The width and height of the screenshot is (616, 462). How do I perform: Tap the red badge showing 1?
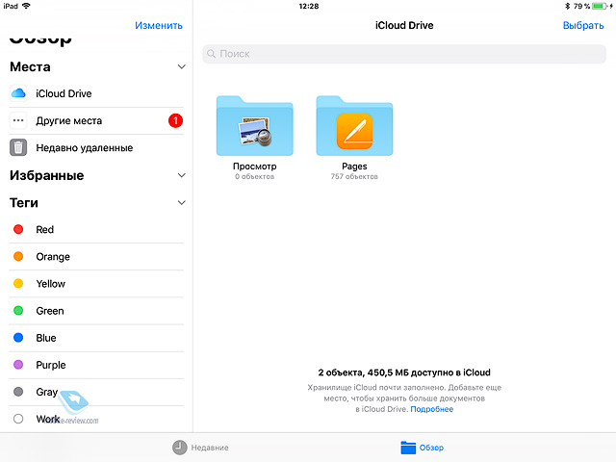(x=175, y=120)
